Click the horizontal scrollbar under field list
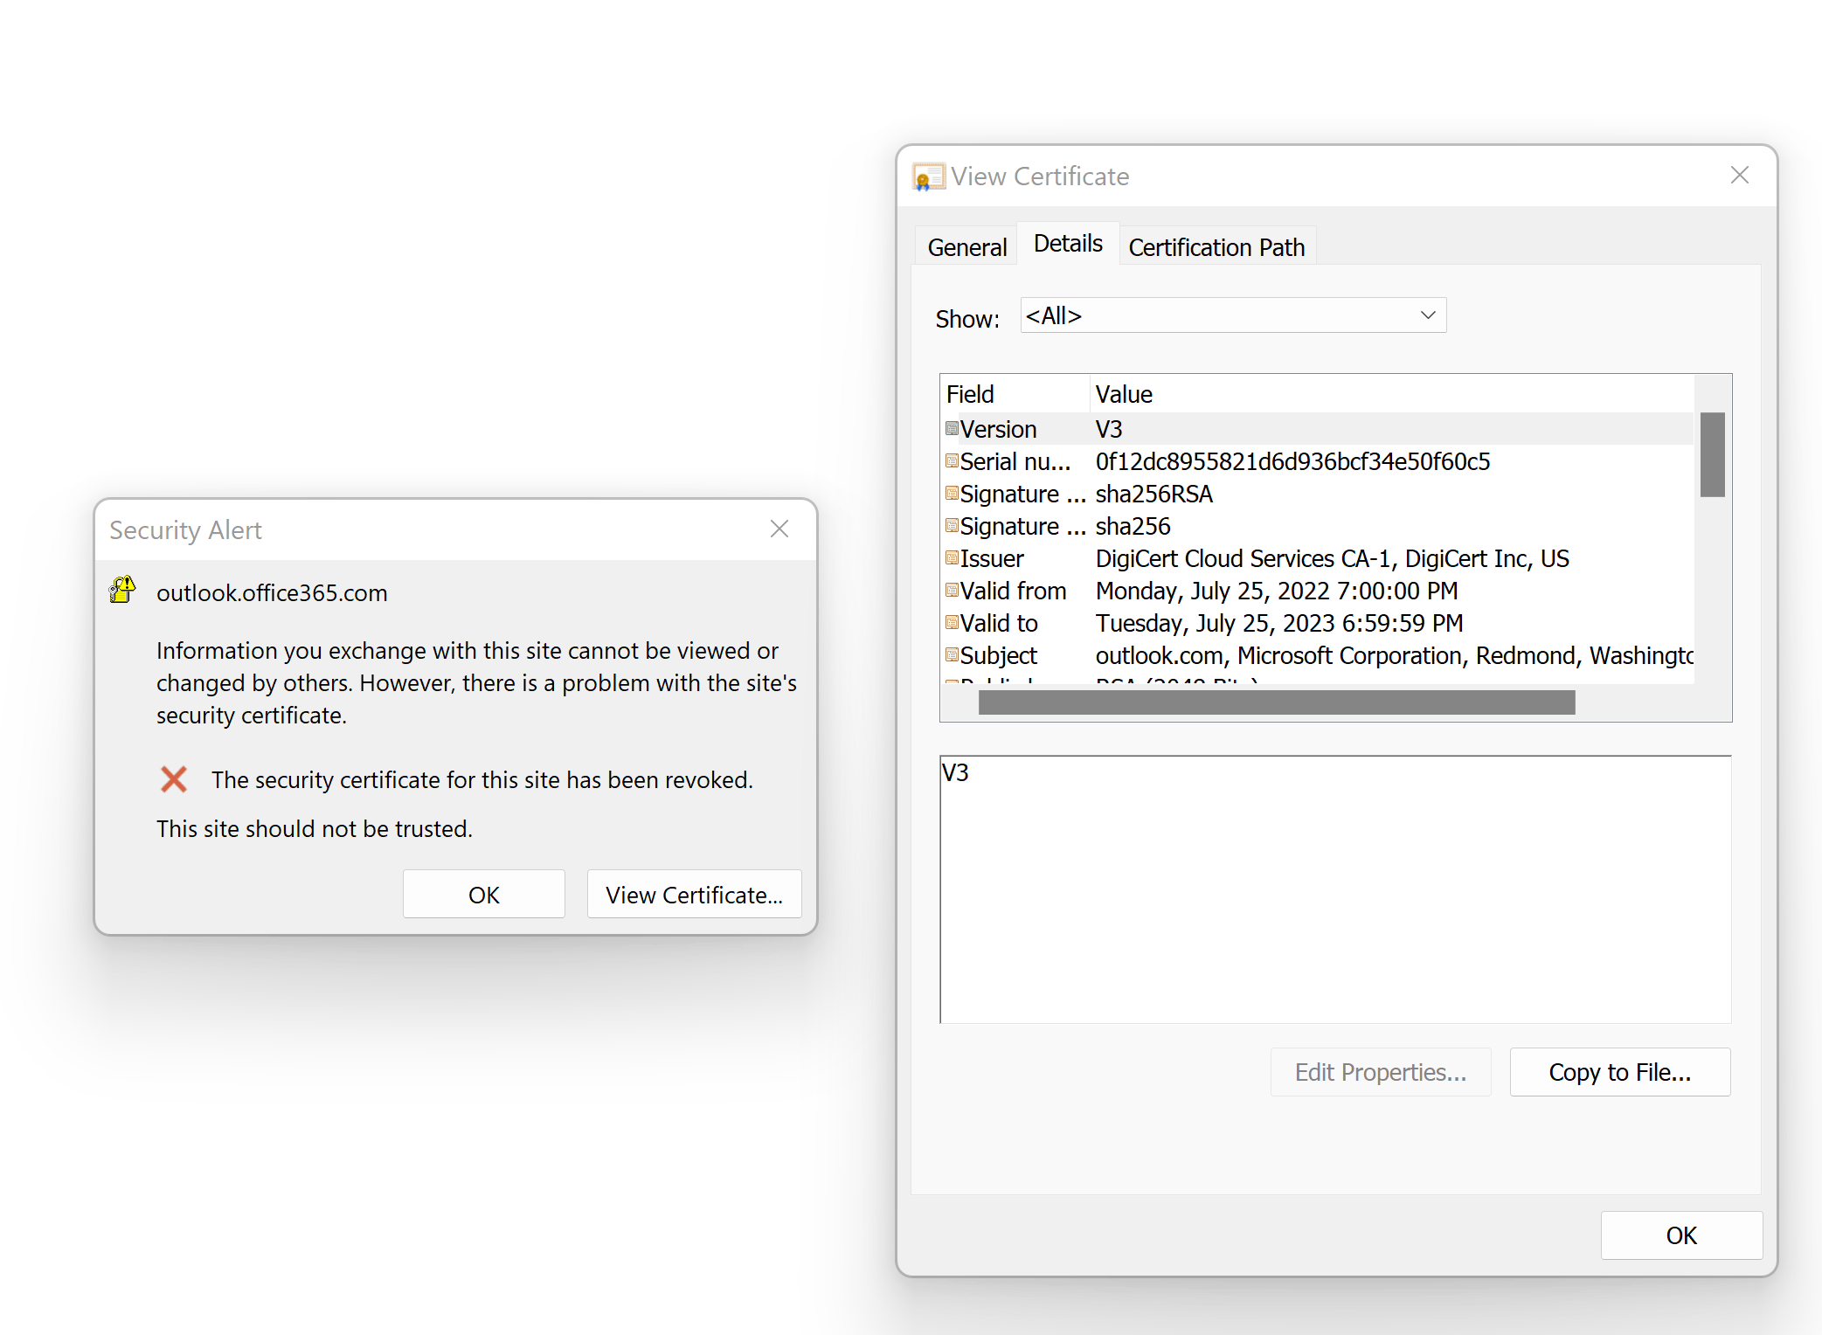The image size is (1822, 1335). pos(1276,702)
